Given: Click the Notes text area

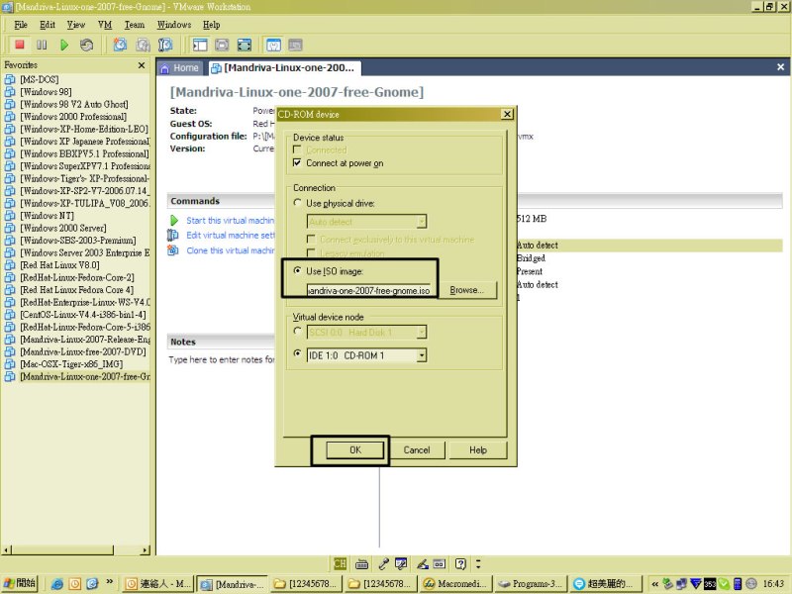Looking at the screenshot, I should click(x=222, y=359).
